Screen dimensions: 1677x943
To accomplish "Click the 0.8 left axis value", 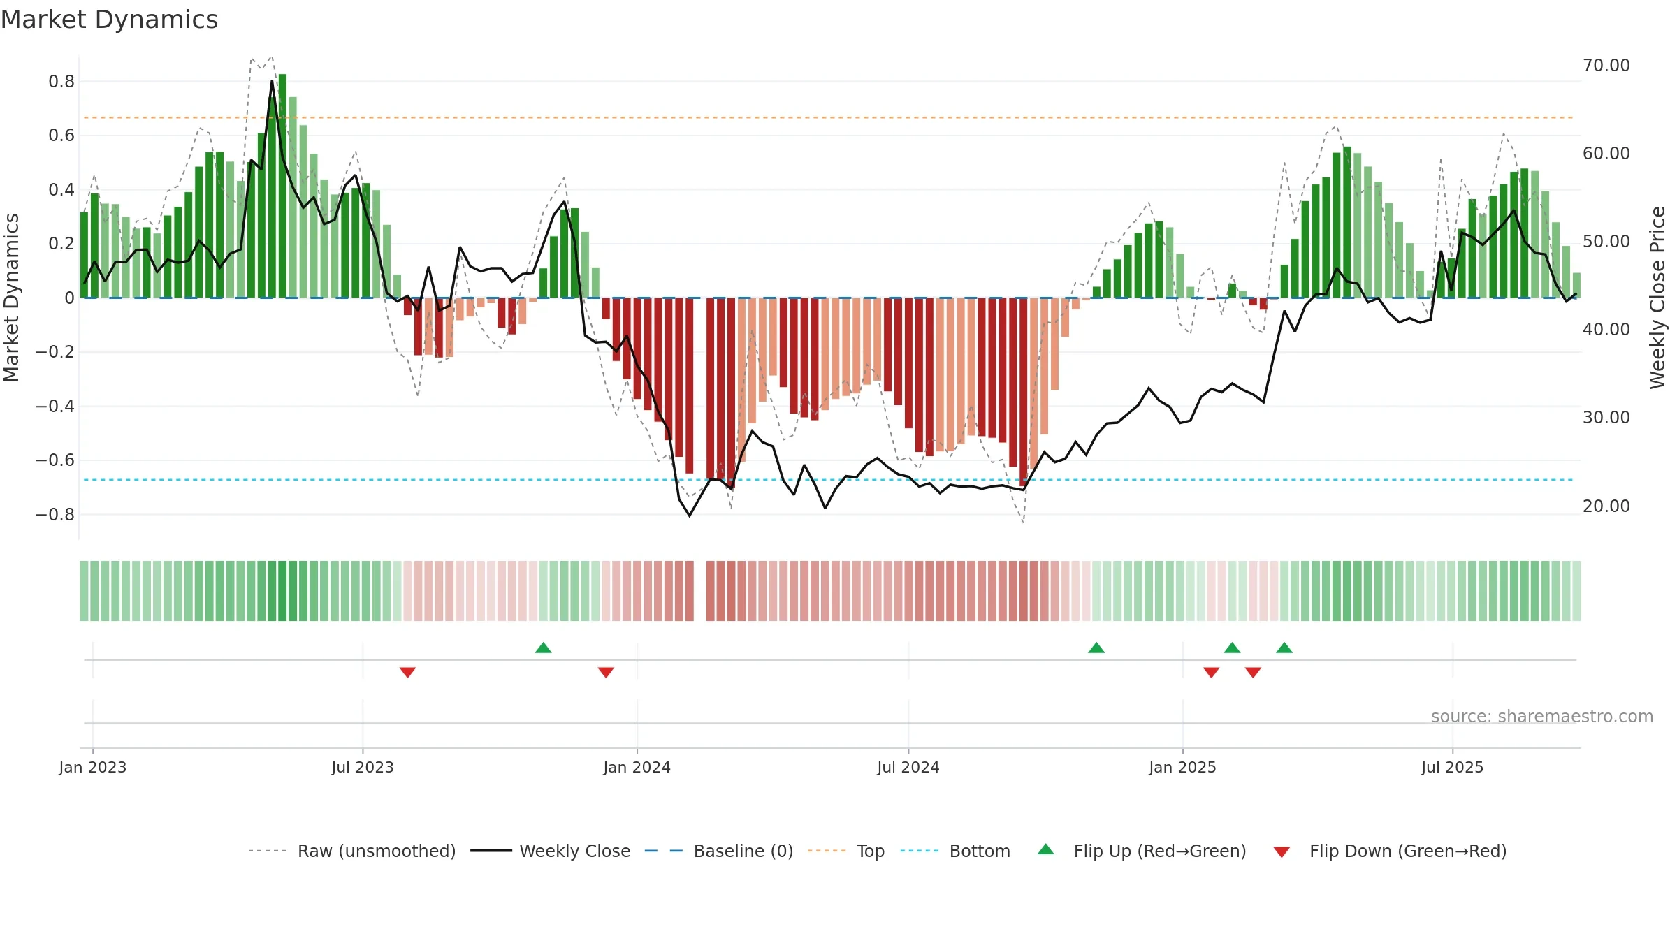I will click(x=61, y=82).
